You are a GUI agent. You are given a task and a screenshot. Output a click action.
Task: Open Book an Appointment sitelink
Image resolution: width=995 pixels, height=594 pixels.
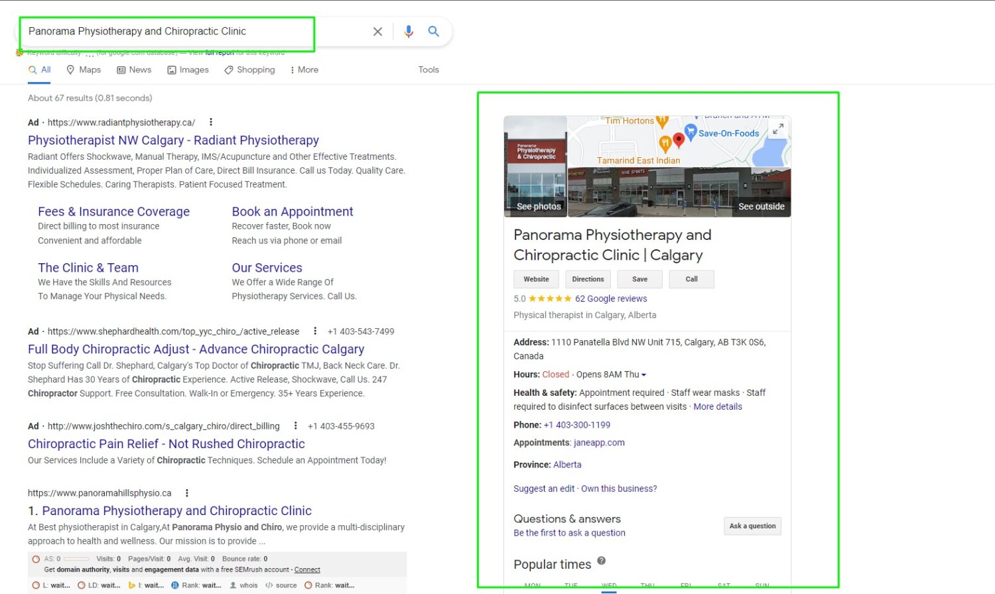coord(293,211)
